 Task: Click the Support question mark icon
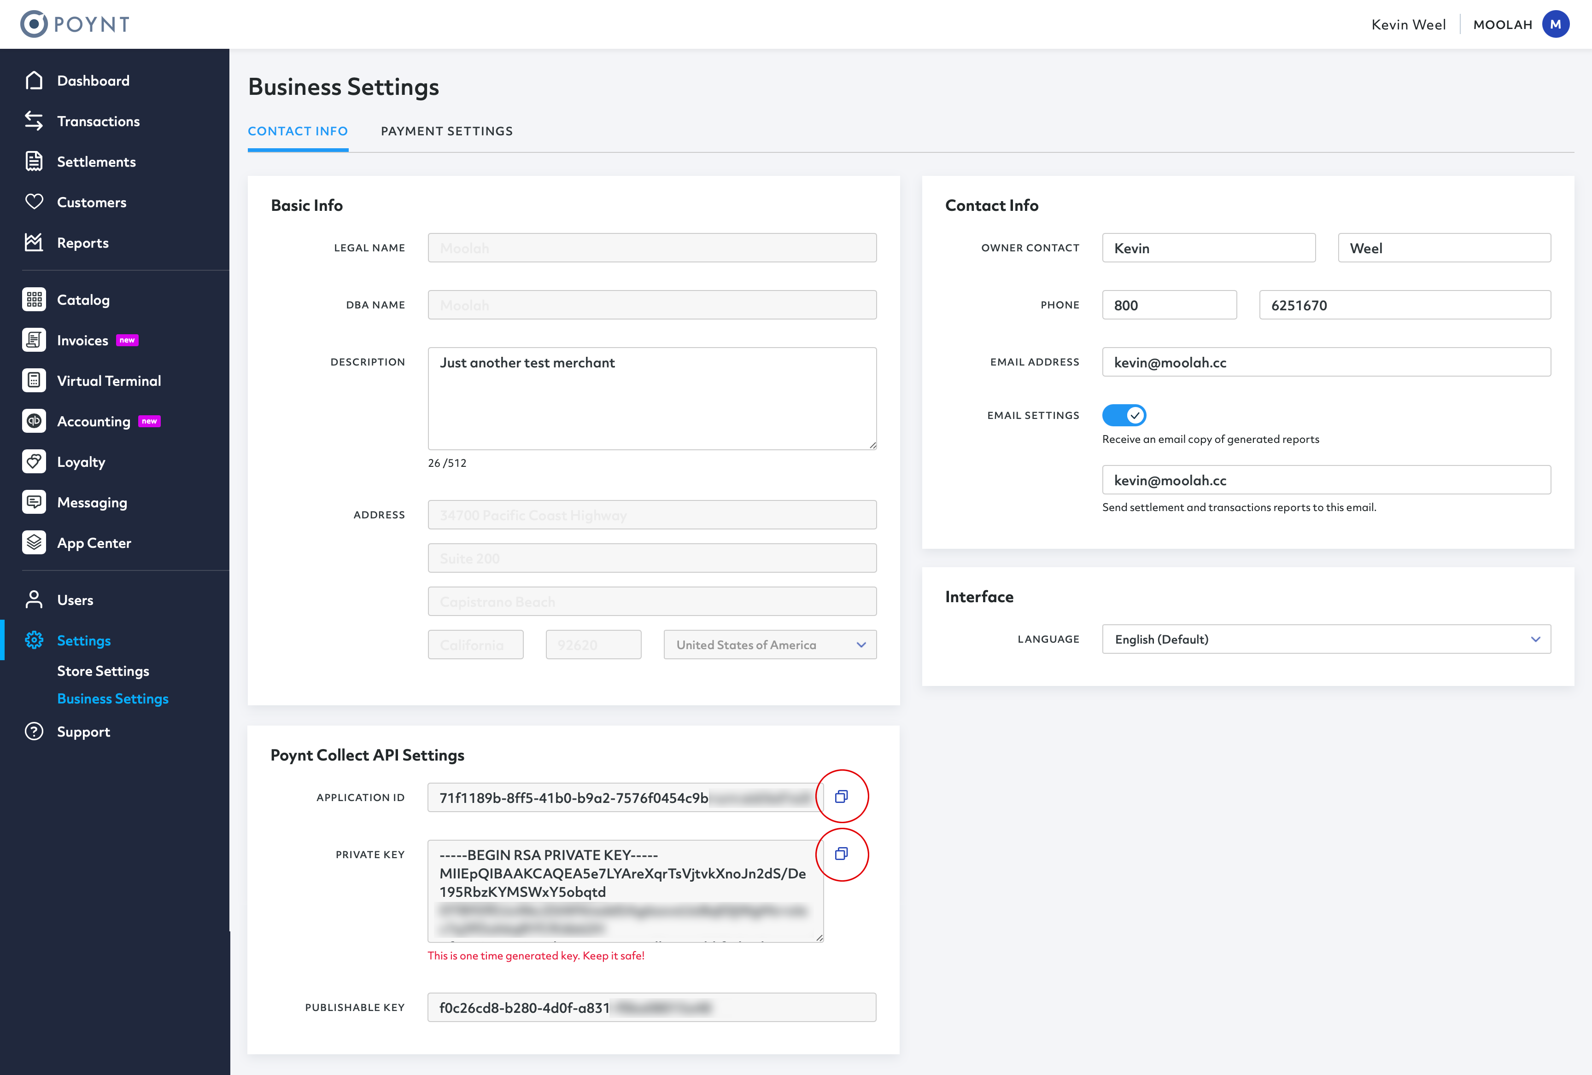[x=34, y=731]
